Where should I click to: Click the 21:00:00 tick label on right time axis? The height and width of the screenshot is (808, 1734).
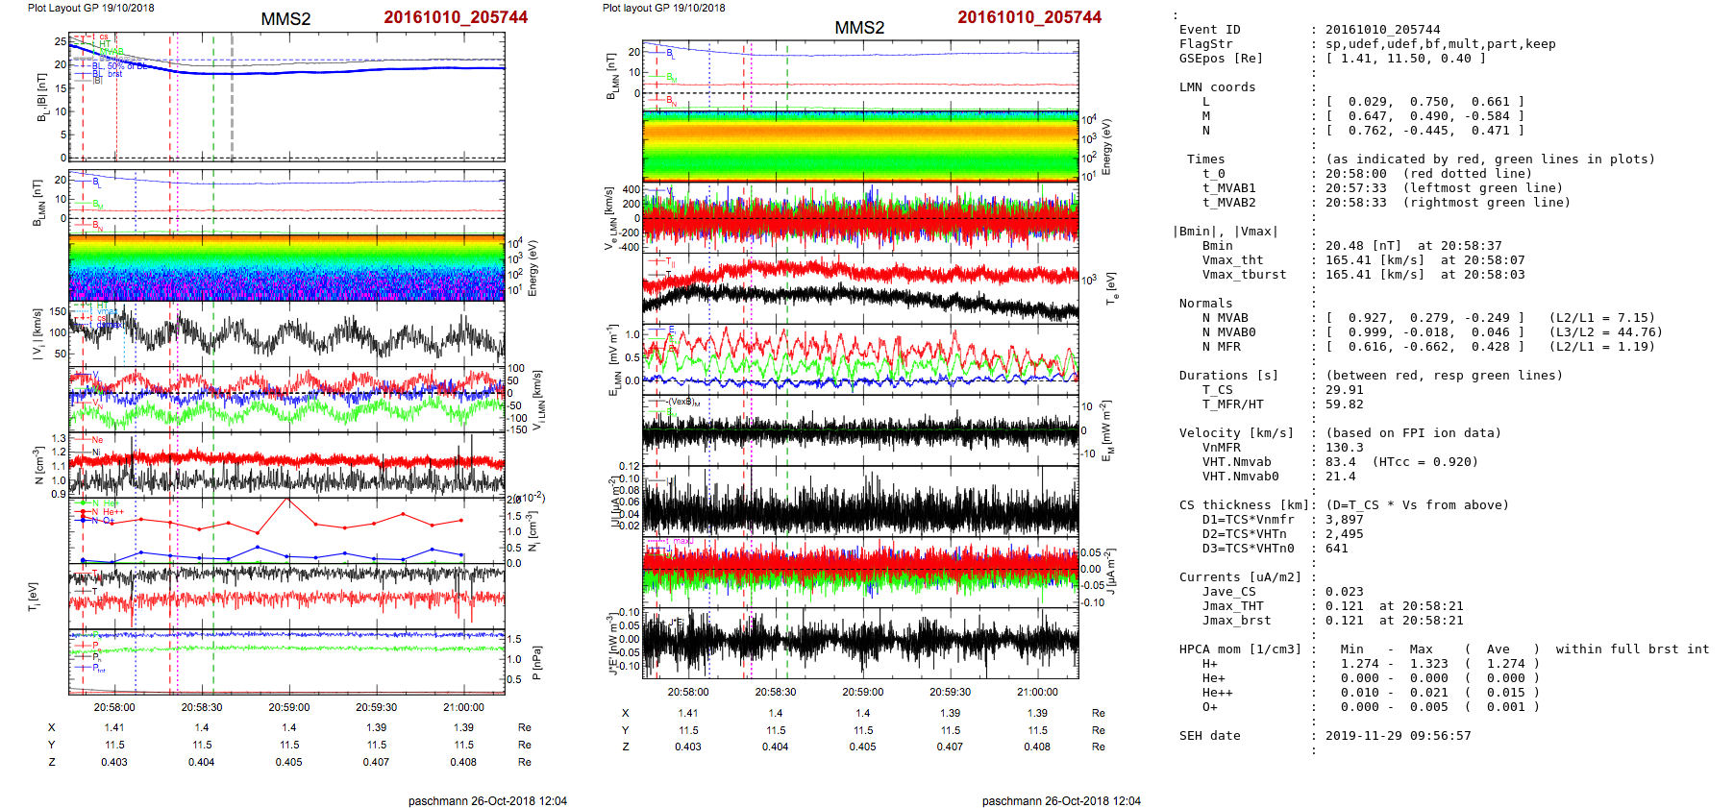pos(1037,692)
